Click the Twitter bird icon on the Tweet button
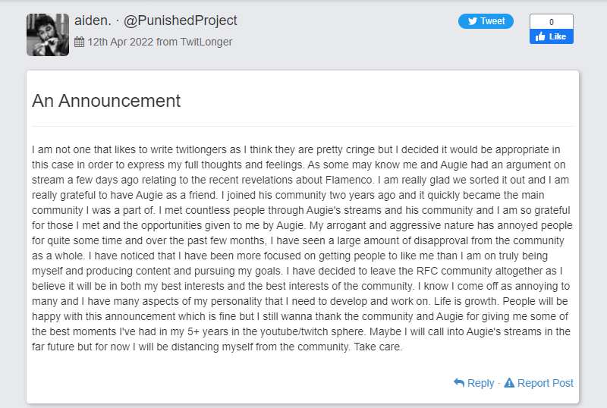 click(x=472, y=21)
